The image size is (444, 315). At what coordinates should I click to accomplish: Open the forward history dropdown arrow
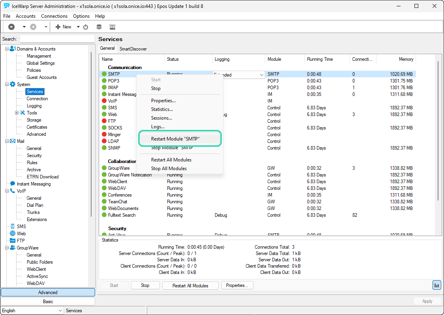pos(46,27)
